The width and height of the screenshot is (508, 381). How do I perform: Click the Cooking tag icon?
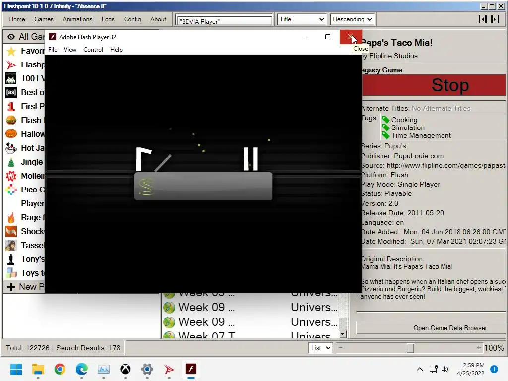coord(385,120)
